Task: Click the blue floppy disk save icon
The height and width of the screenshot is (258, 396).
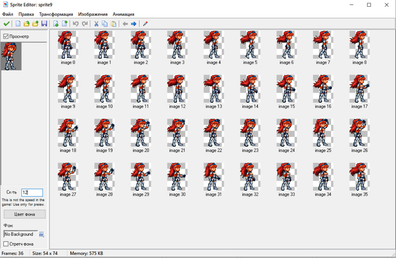Action: 44,24
